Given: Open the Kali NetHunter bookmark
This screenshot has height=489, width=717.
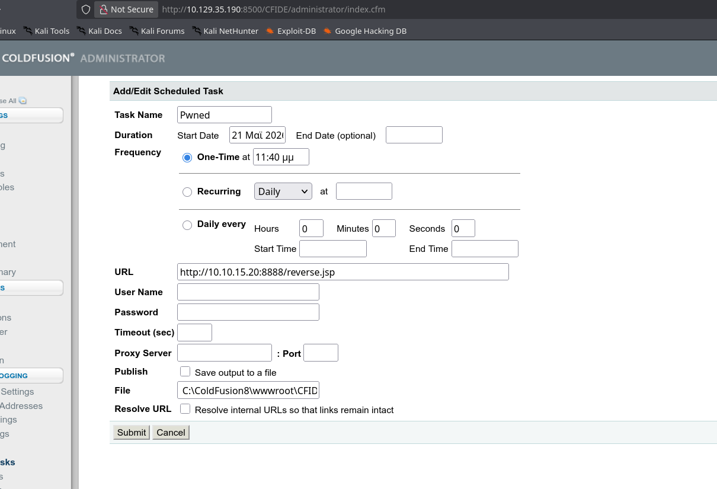Looking at the screenshot, I should click(x=225, y=31).
